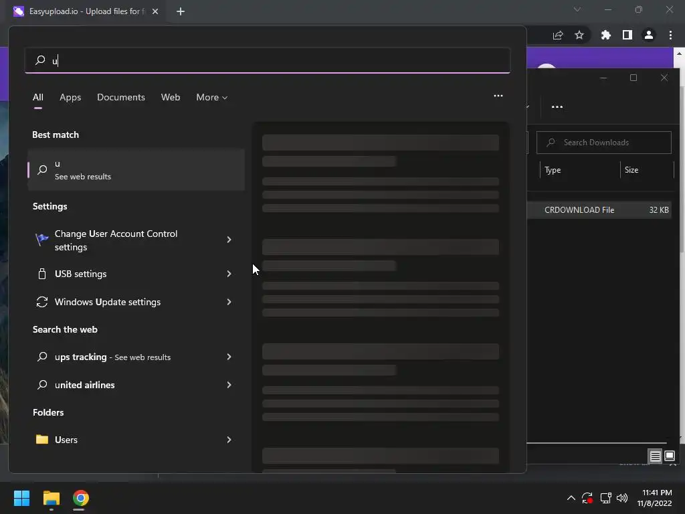Switch to the Web search tab
The height and width of the screenshot is (514, 685).
click(171, 97)
